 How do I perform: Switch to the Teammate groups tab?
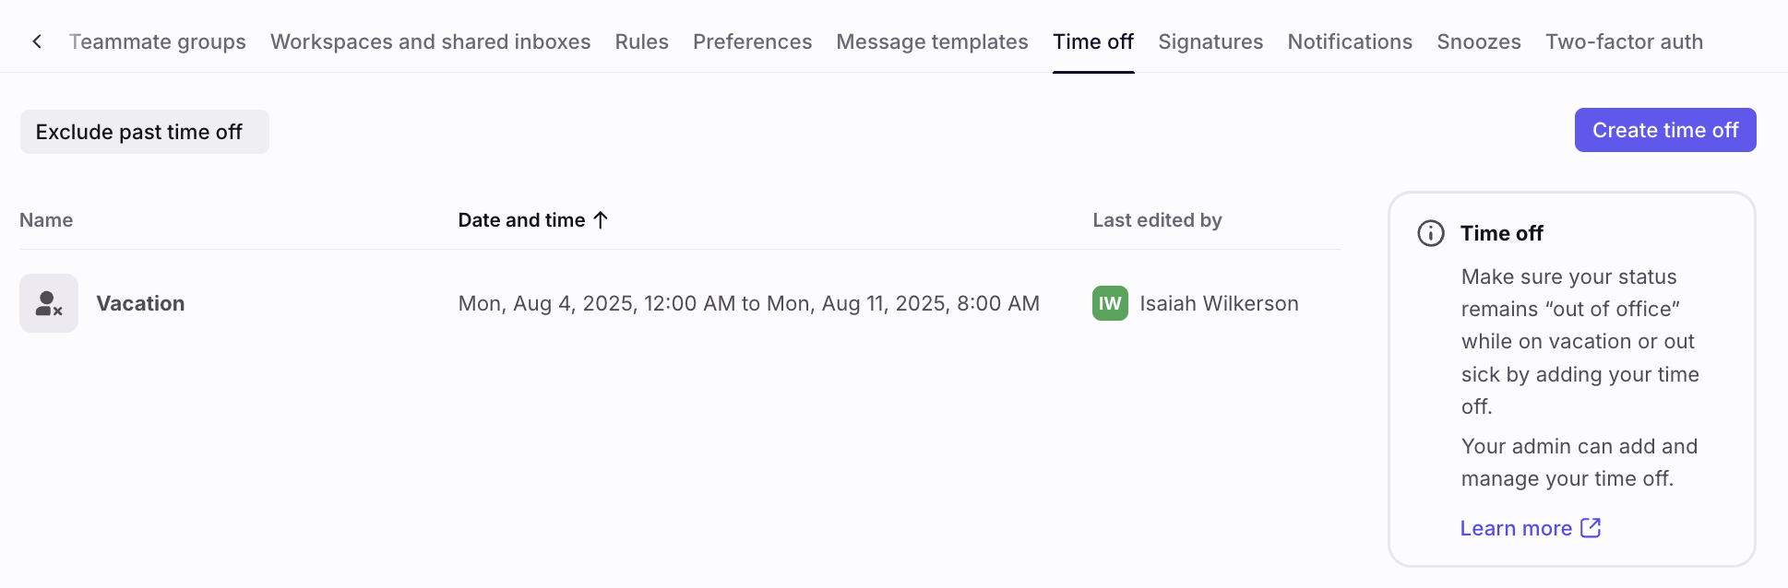(x=158, y=41)
